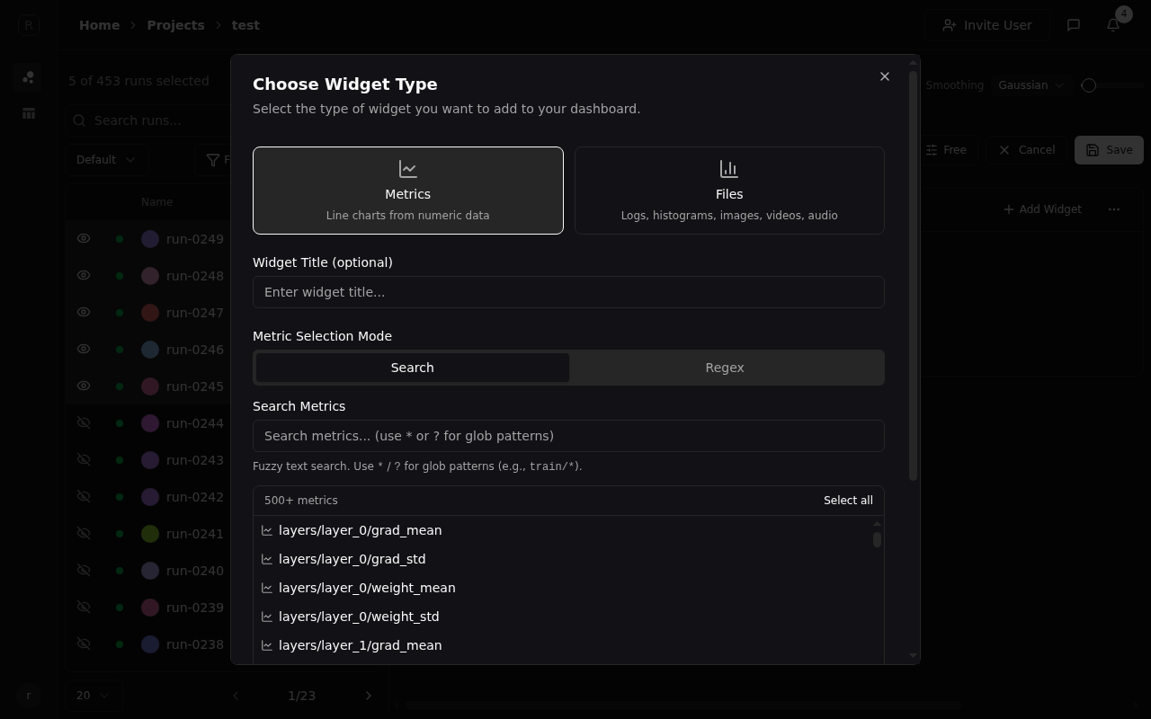Open the notifications bell showing 4 alerts
This screenshot has width=1151, height=719.
[x=1112, y=25]
